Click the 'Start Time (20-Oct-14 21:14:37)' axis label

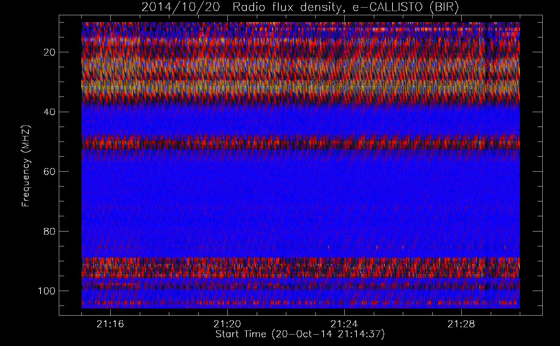[300, 334]
